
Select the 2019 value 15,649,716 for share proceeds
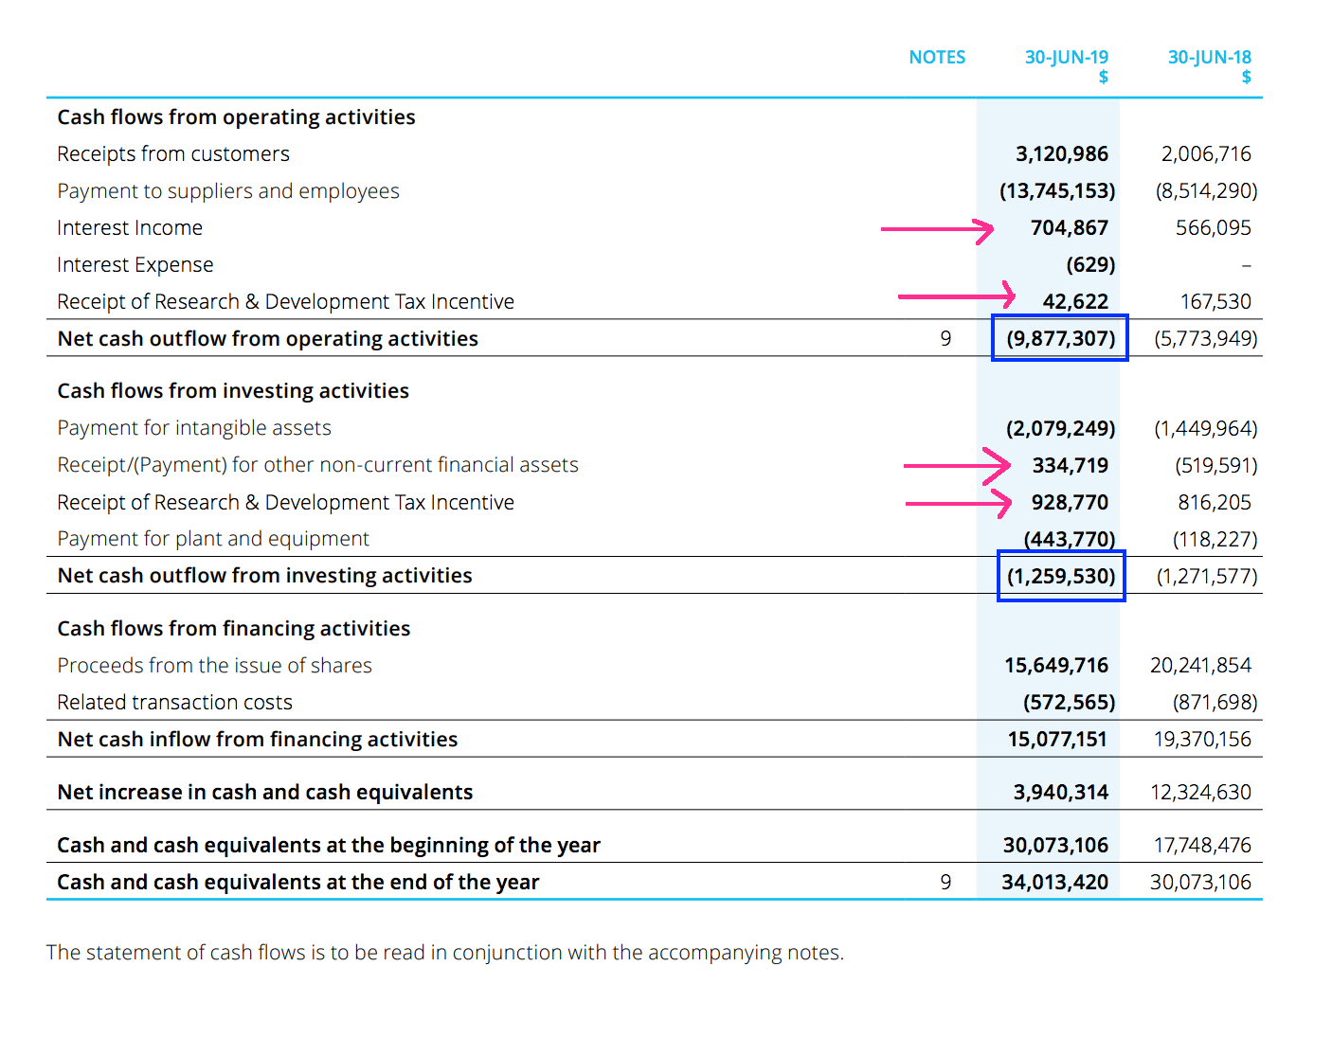pyautogui.click(x=1056, y=666)
